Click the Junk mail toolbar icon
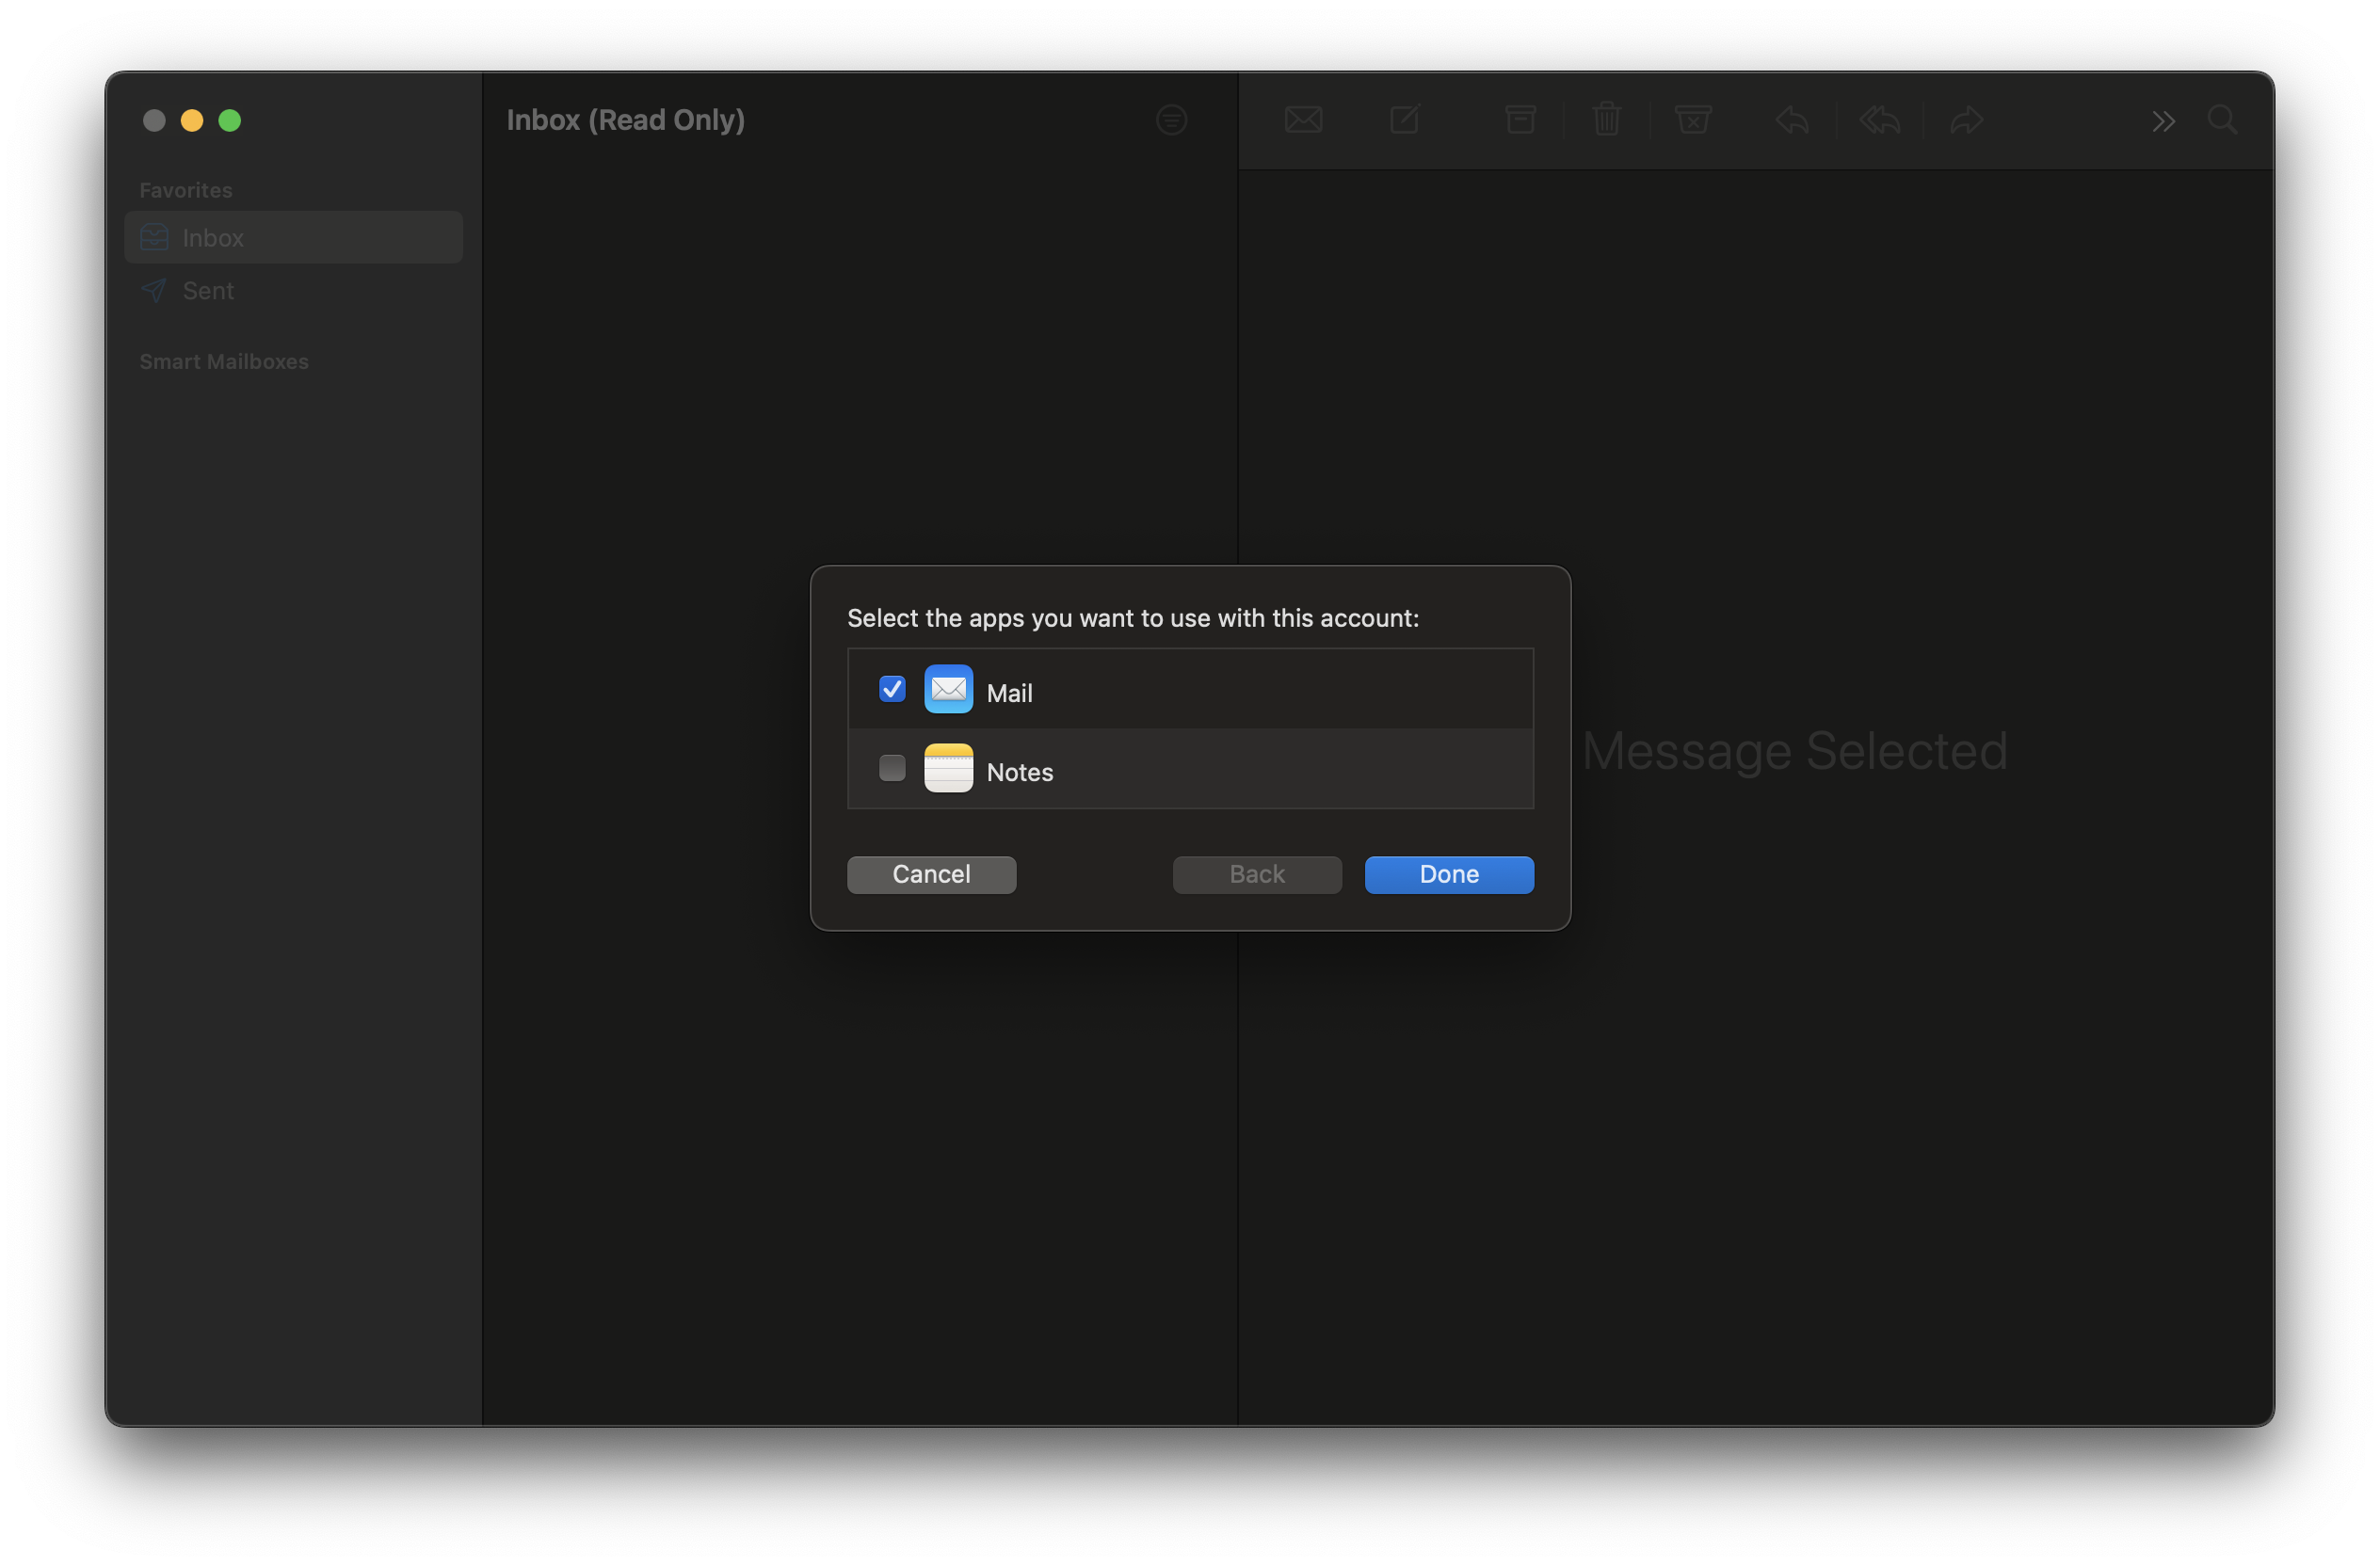The image size is (2380, 1566). tap(1693, 120)
